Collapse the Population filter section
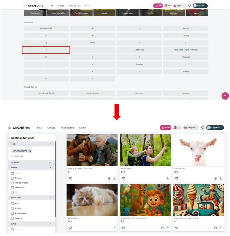The width and height of the screenshot is (230, 236). tap(50, 198)
